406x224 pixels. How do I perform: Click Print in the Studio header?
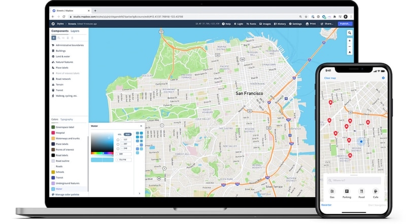(311, 24)
